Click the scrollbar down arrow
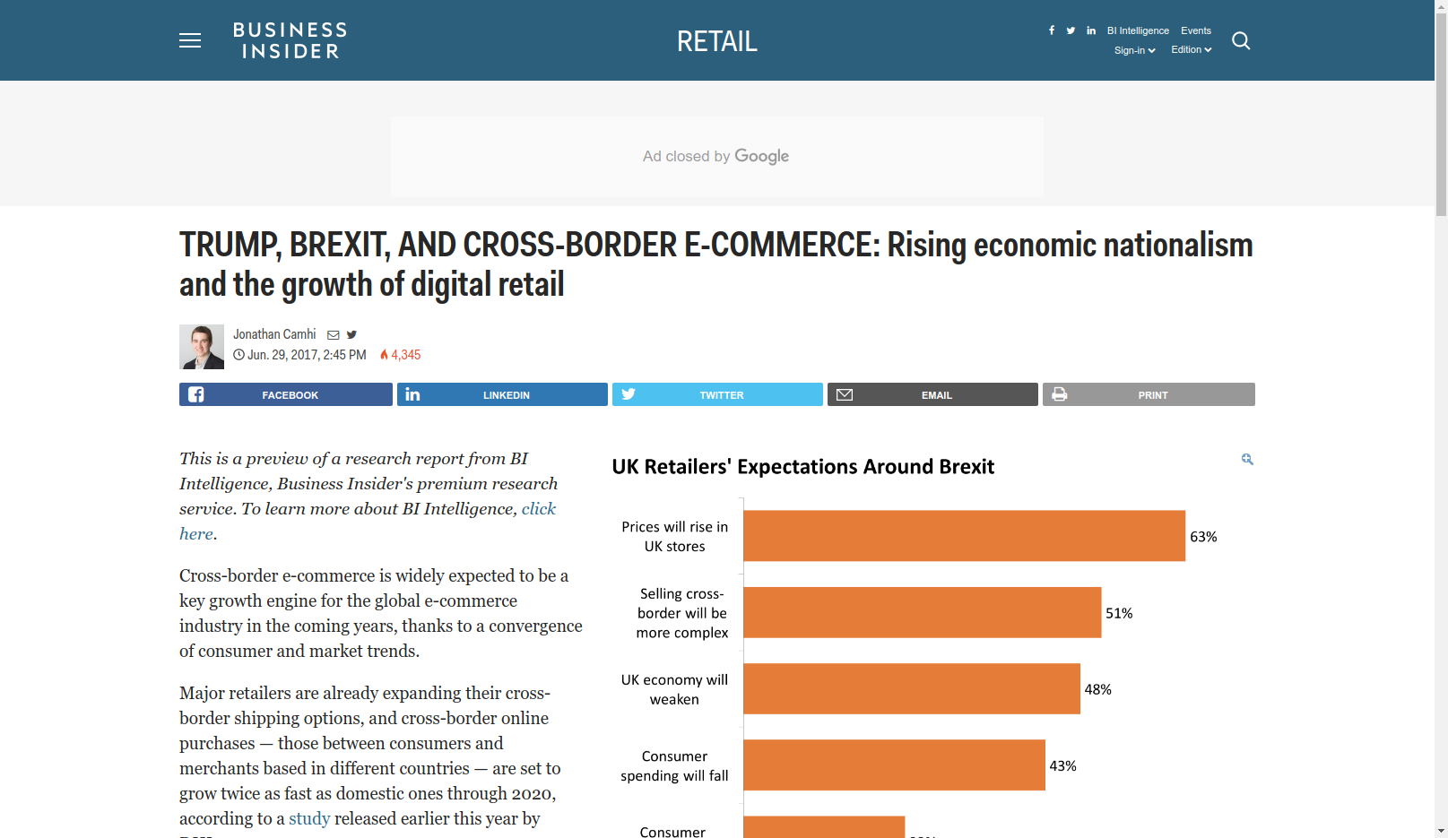The image size is (1448, 838). click(x=1441, y=831)
